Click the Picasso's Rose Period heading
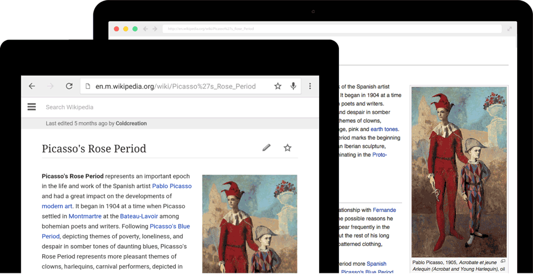This screenshot has height=274, width=533. [94, 149]
